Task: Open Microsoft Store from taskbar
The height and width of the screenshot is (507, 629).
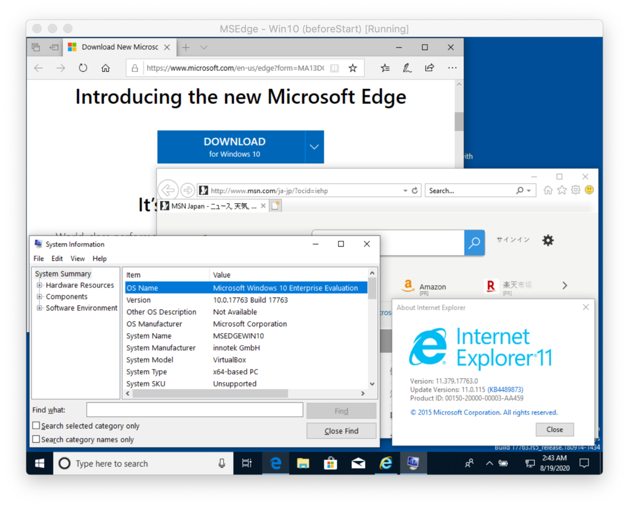Action: tap(331, 464)
